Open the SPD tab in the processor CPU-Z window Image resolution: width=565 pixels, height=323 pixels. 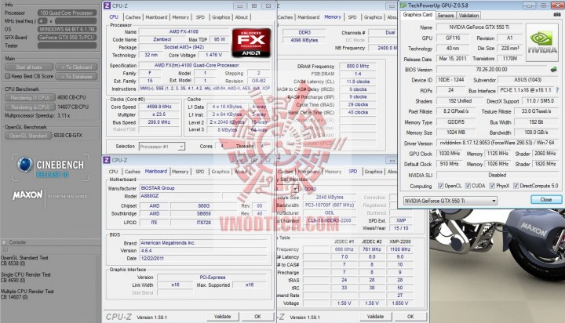click(200, 17)
